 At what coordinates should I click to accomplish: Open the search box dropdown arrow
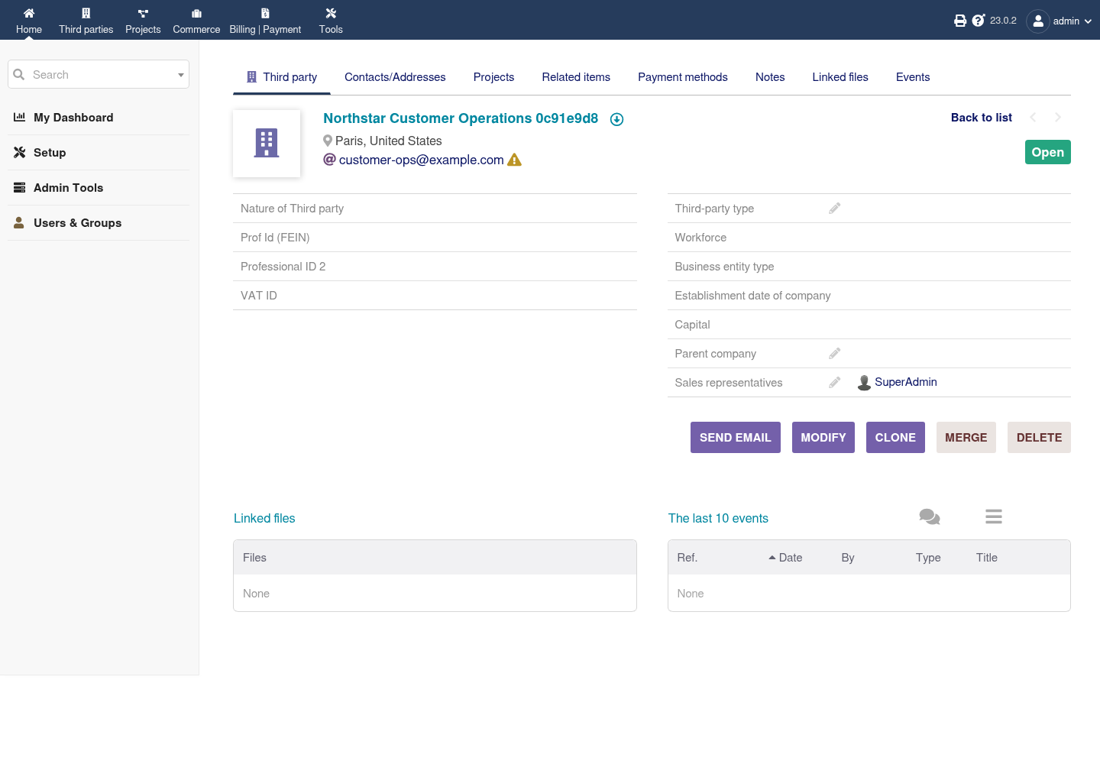[181, 75]
